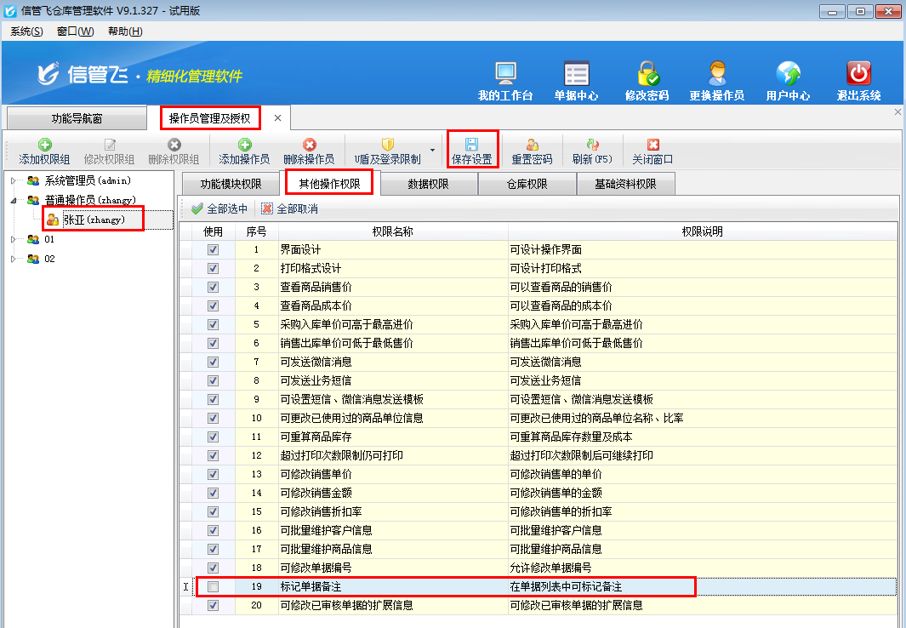The image size is (906, 628).
Task: Click the 修改密码 icon
Action: [647, 78]
